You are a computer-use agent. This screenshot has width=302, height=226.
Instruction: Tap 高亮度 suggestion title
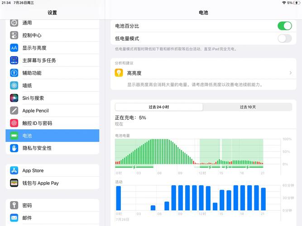click(134, 73)
